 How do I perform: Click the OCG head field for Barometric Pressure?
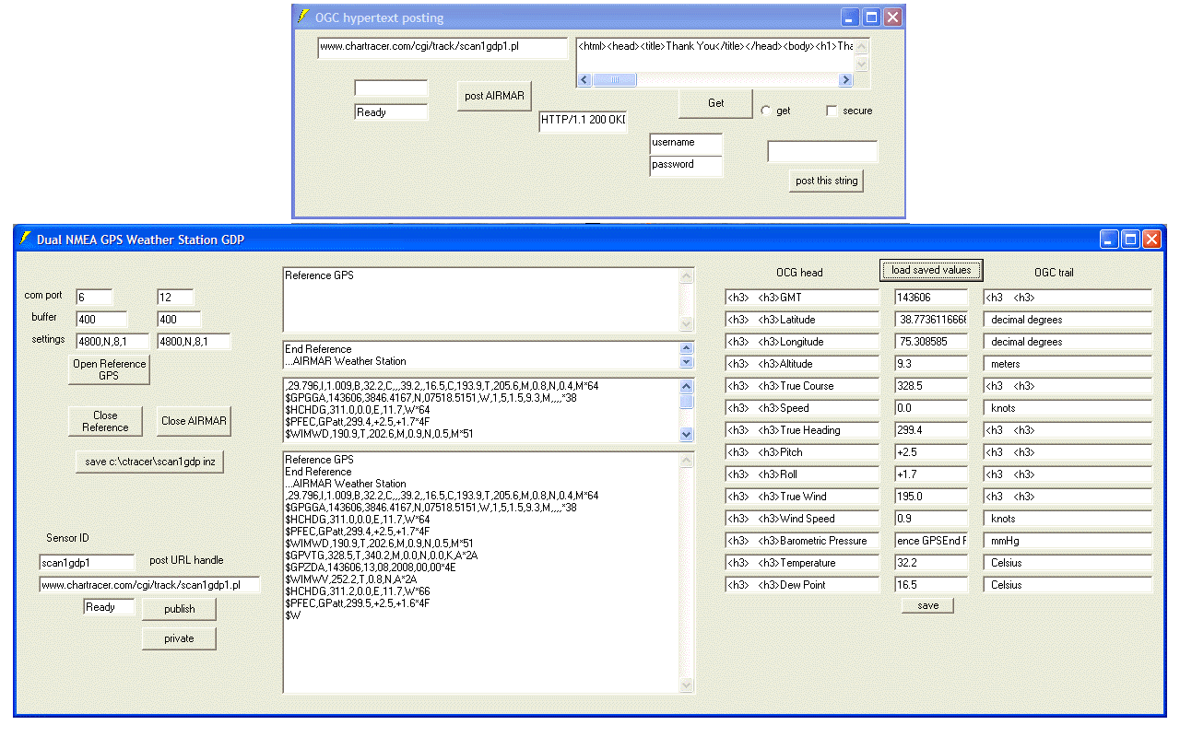point(802,541)
